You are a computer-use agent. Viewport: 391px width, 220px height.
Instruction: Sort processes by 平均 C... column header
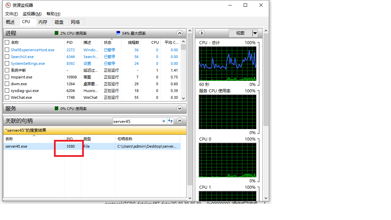tap(171, 42)
